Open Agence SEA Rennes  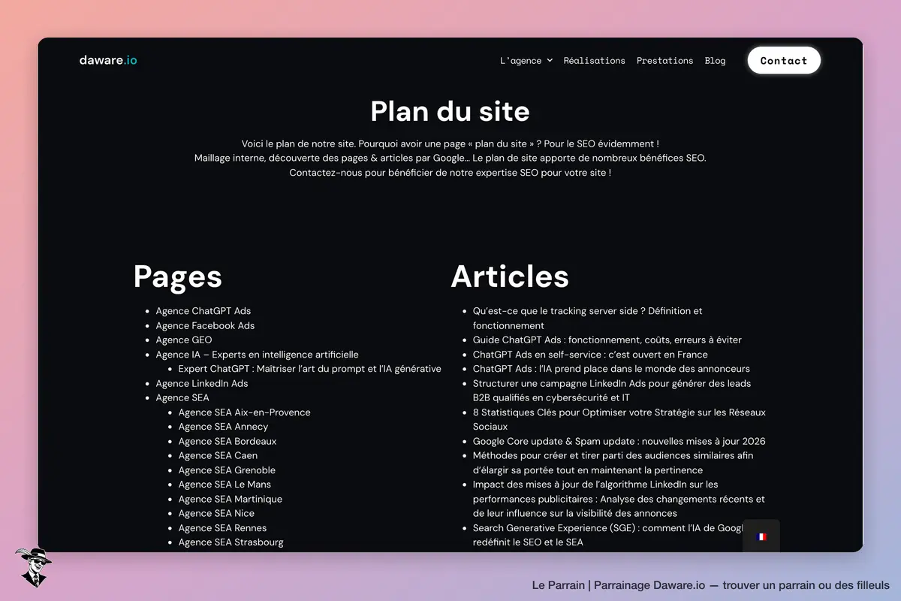(x=222, y=528)
